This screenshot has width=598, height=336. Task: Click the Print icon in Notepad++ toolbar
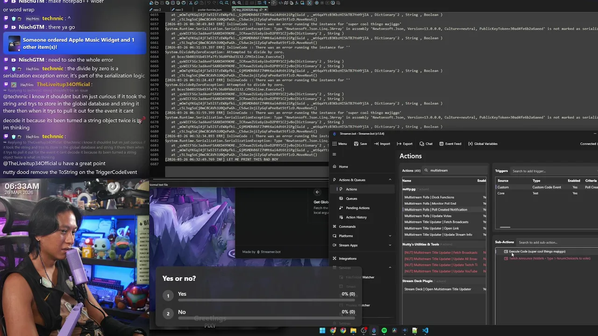(x=184, y=3)
